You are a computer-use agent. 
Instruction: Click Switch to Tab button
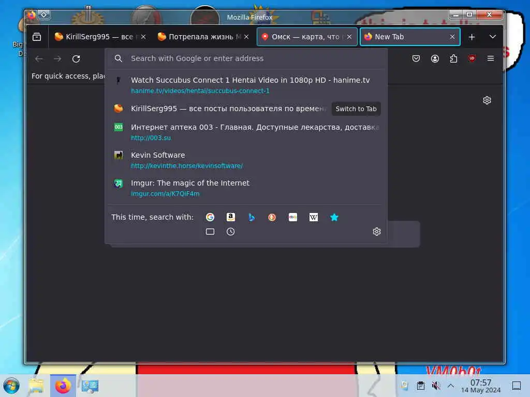(x=356, y=109)
